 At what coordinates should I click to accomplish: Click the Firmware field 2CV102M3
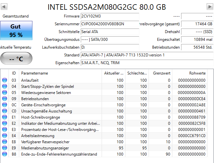point(110,16)
